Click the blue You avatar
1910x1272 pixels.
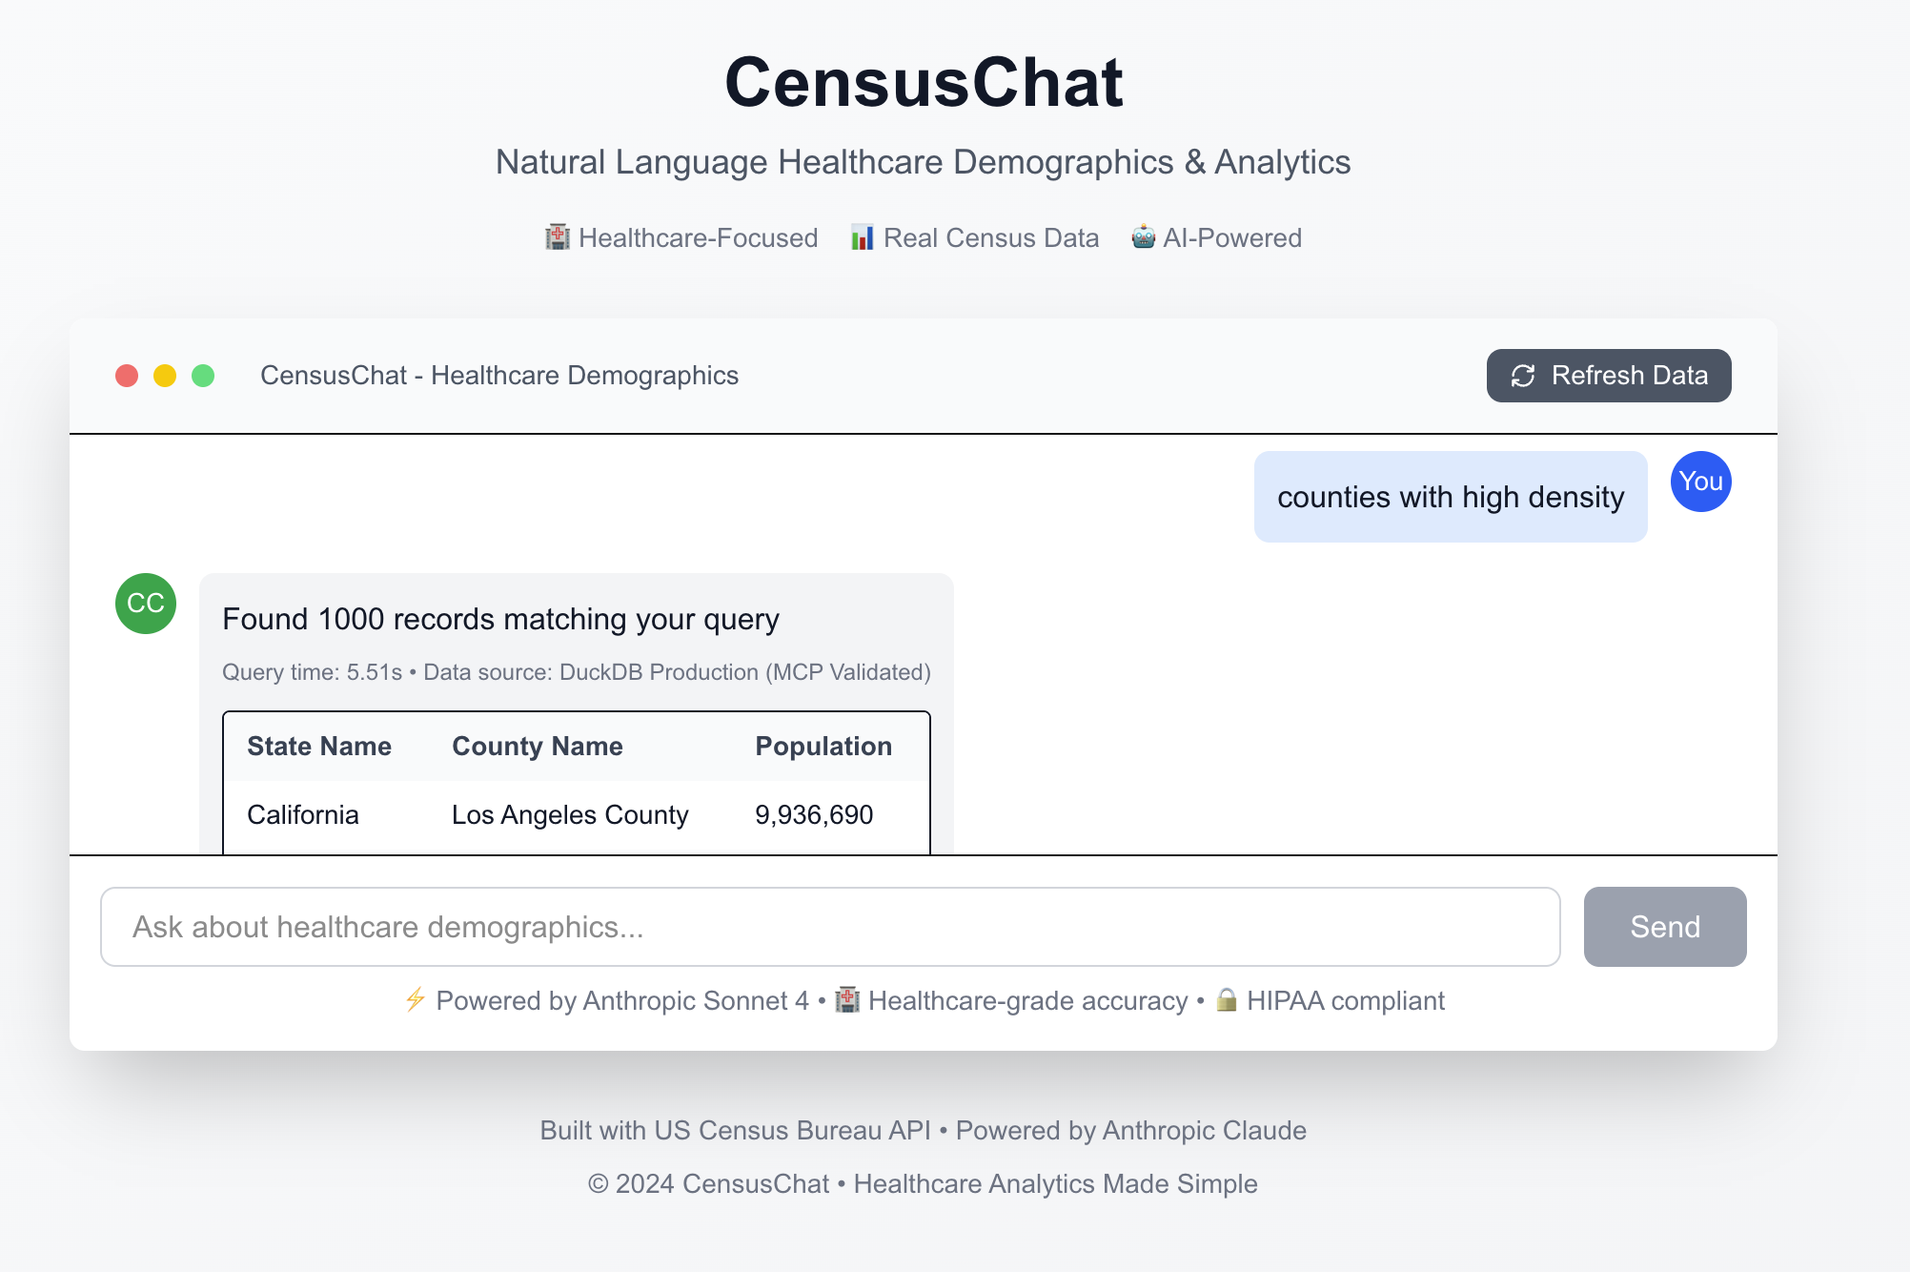[x=1700, y=482]
